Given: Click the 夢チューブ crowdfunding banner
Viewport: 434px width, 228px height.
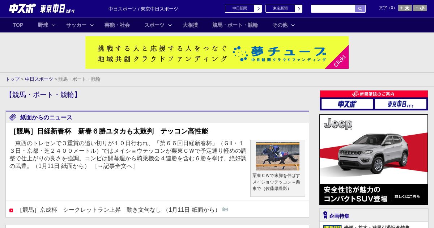Looking at the screenshot, I should (217, 52).
